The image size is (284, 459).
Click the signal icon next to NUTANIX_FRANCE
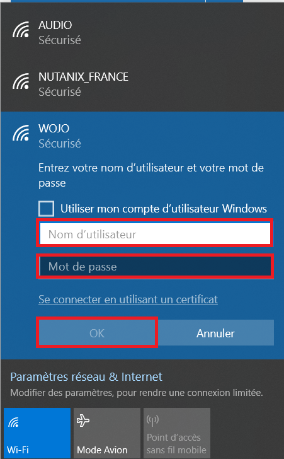[21, 81]
